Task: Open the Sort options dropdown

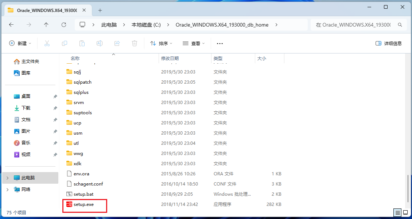Action: [x=161, y=43]
